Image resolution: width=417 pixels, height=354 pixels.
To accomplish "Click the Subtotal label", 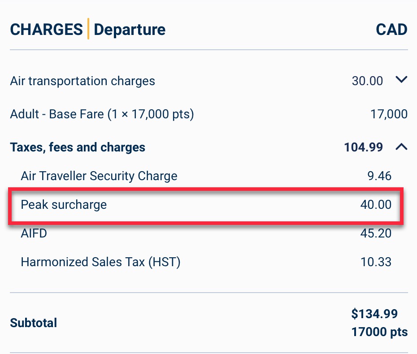I will point(34,323).
